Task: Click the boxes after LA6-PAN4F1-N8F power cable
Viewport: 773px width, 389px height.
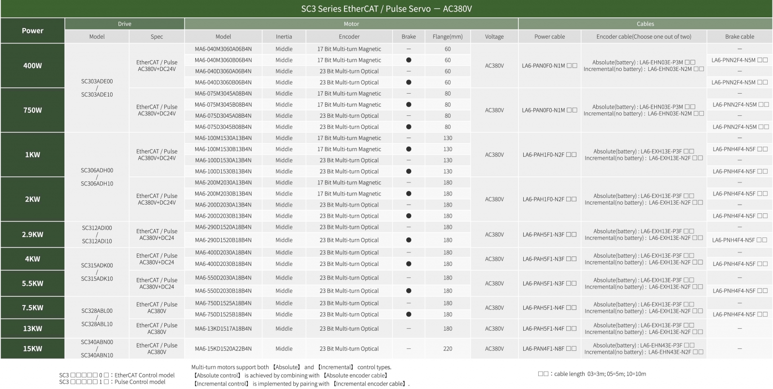Action: (571, 348)
